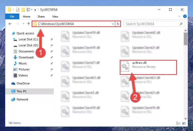
Task: Click the search magnifier icon
Action: 181,24
